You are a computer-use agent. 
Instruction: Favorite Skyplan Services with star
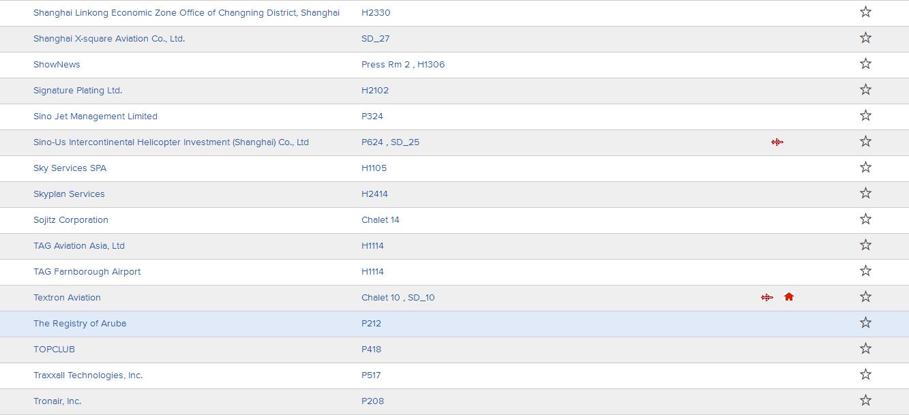pos(865,193)
